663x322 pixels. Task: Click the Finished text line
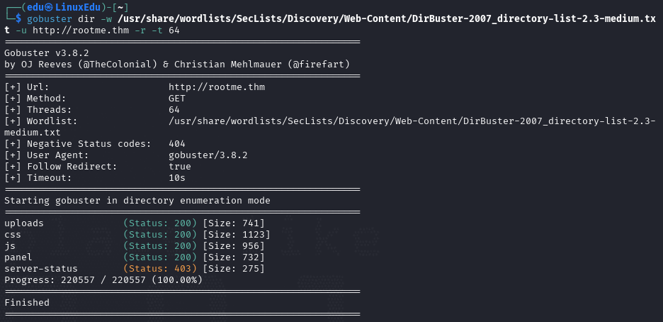[27, 303]
